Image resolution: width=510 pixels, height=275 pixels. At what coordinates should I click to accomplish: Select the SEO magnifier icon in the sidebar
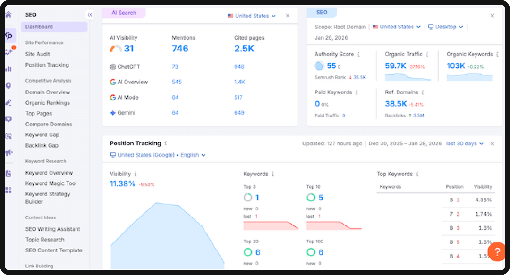tap(8, 35)
